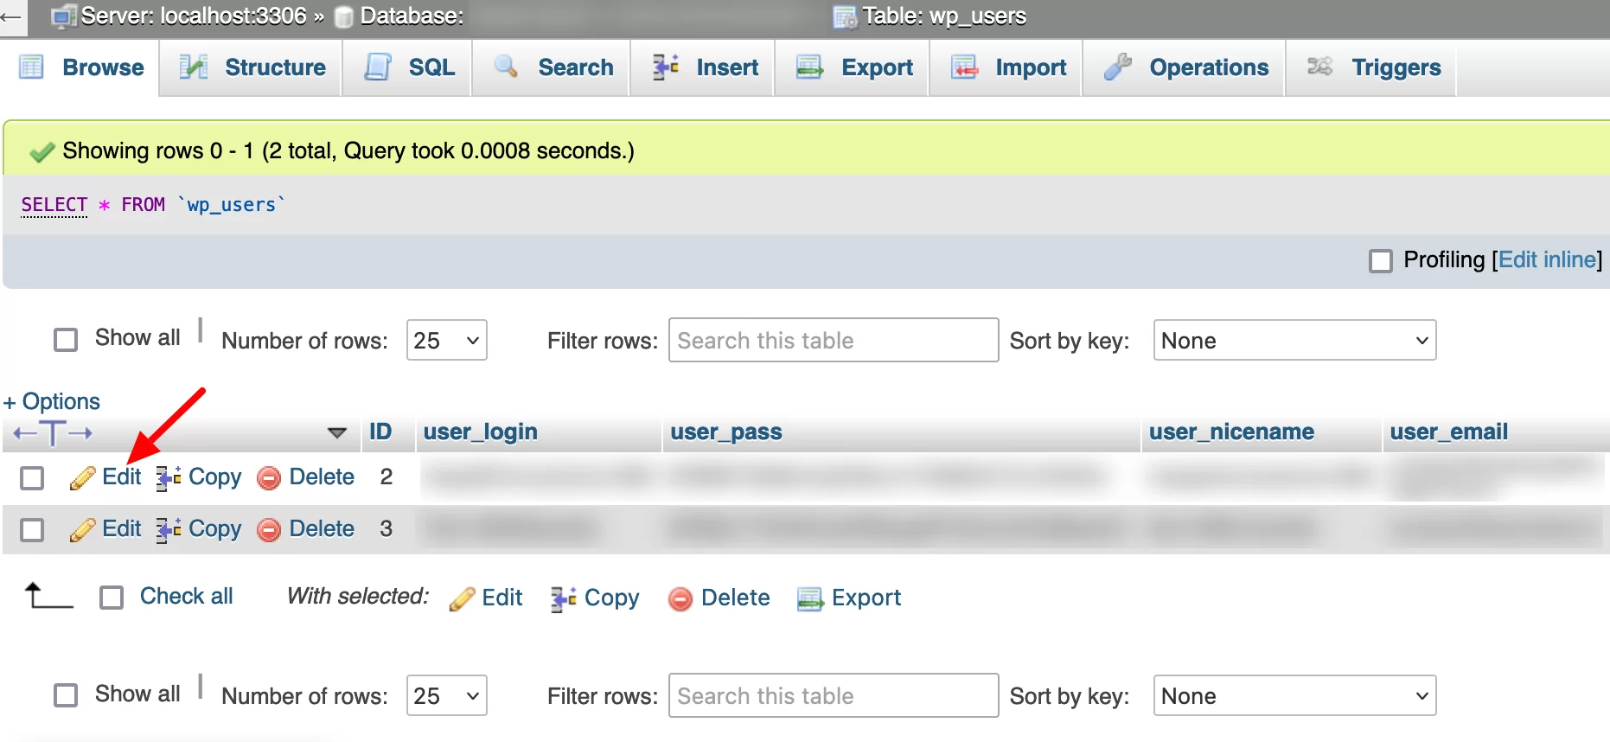Click the full texts toggle arrows icon
Screen dimensions: 1610x742
point(53,432)
